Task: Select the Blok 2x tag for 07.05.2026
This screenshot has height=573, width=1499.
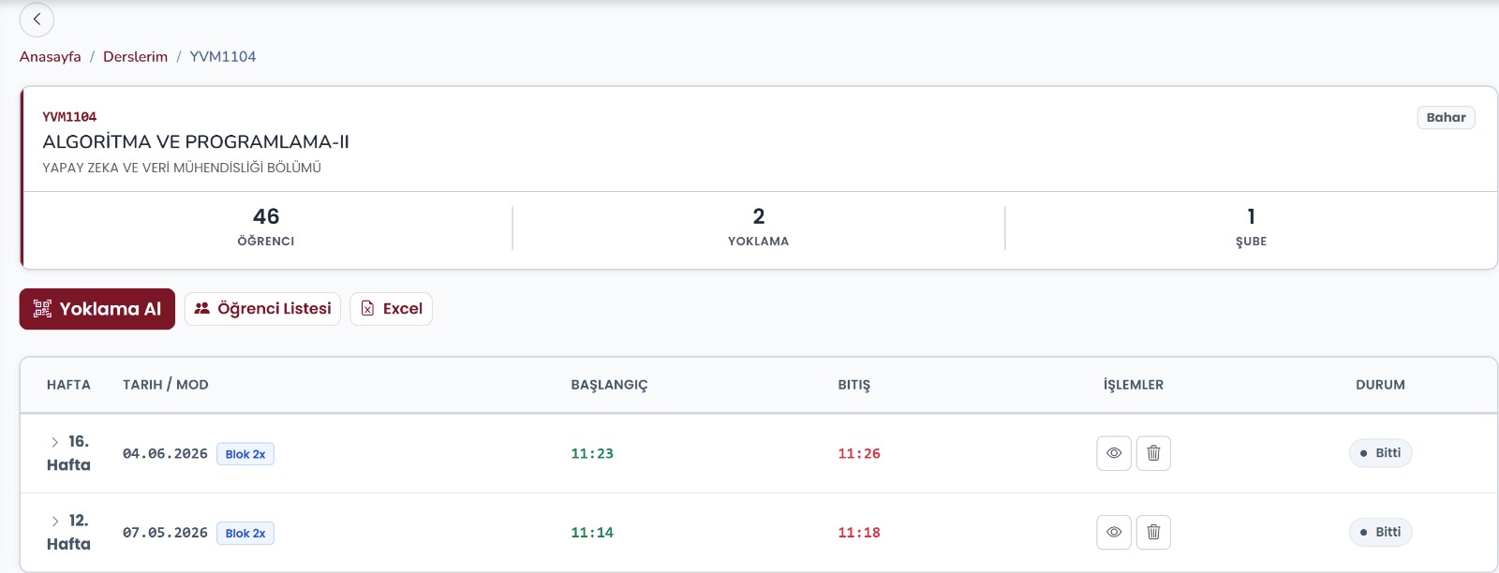Action: coord(245,533)
